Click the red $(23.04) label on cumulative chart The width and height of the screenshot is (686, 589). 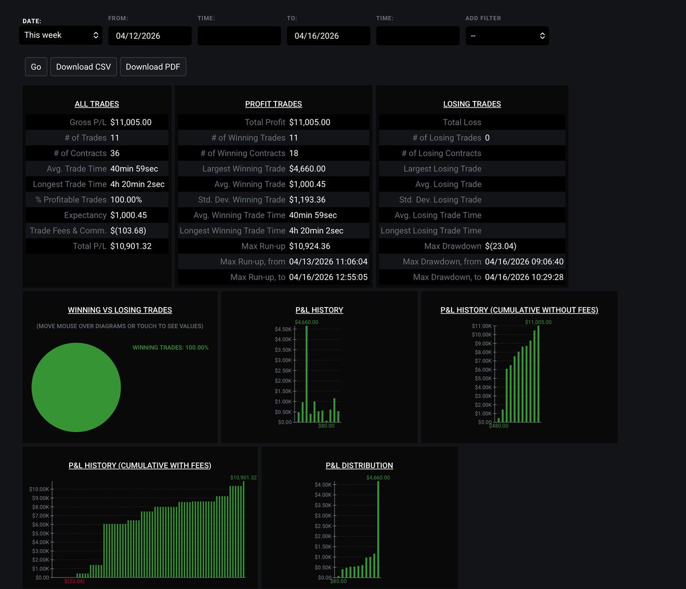click(x=74, y=582)
